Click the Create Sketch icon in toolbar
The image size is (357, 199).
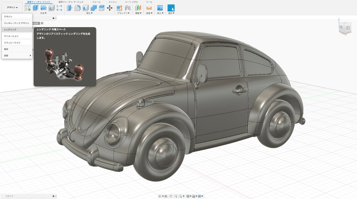28,8
